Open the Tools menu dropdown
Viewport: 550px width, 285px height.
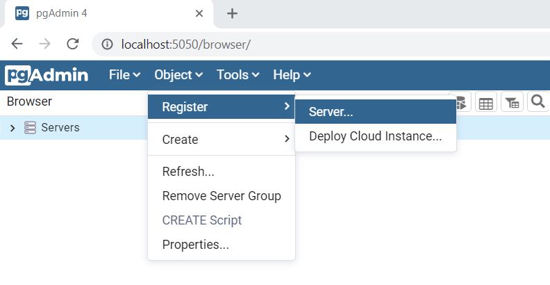[x=237, y=75]
